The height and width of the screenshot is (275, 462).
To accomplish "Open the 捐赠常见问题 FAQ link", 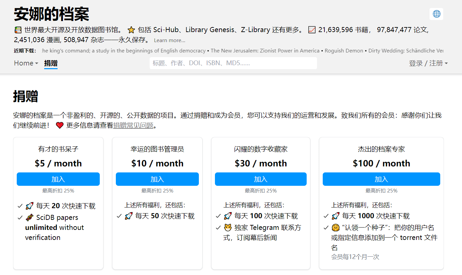I will 133,126.
